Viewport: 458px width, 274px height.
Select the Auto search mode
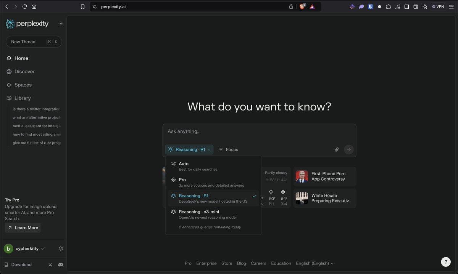tap(213, 166)
